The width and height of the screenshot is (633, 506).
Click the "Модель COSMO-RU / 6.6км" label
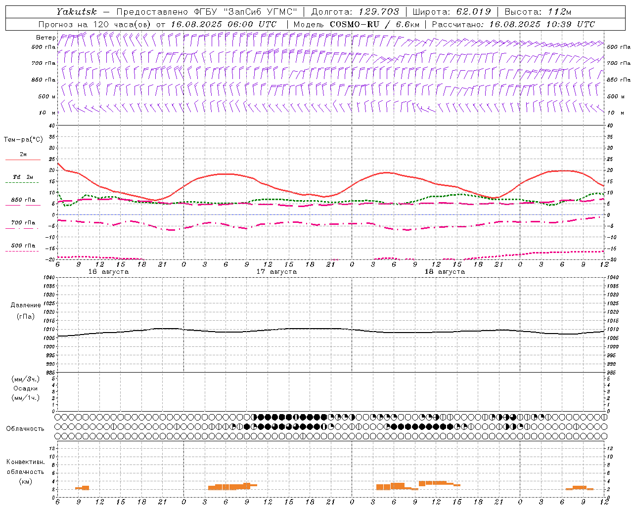(356, 24)
